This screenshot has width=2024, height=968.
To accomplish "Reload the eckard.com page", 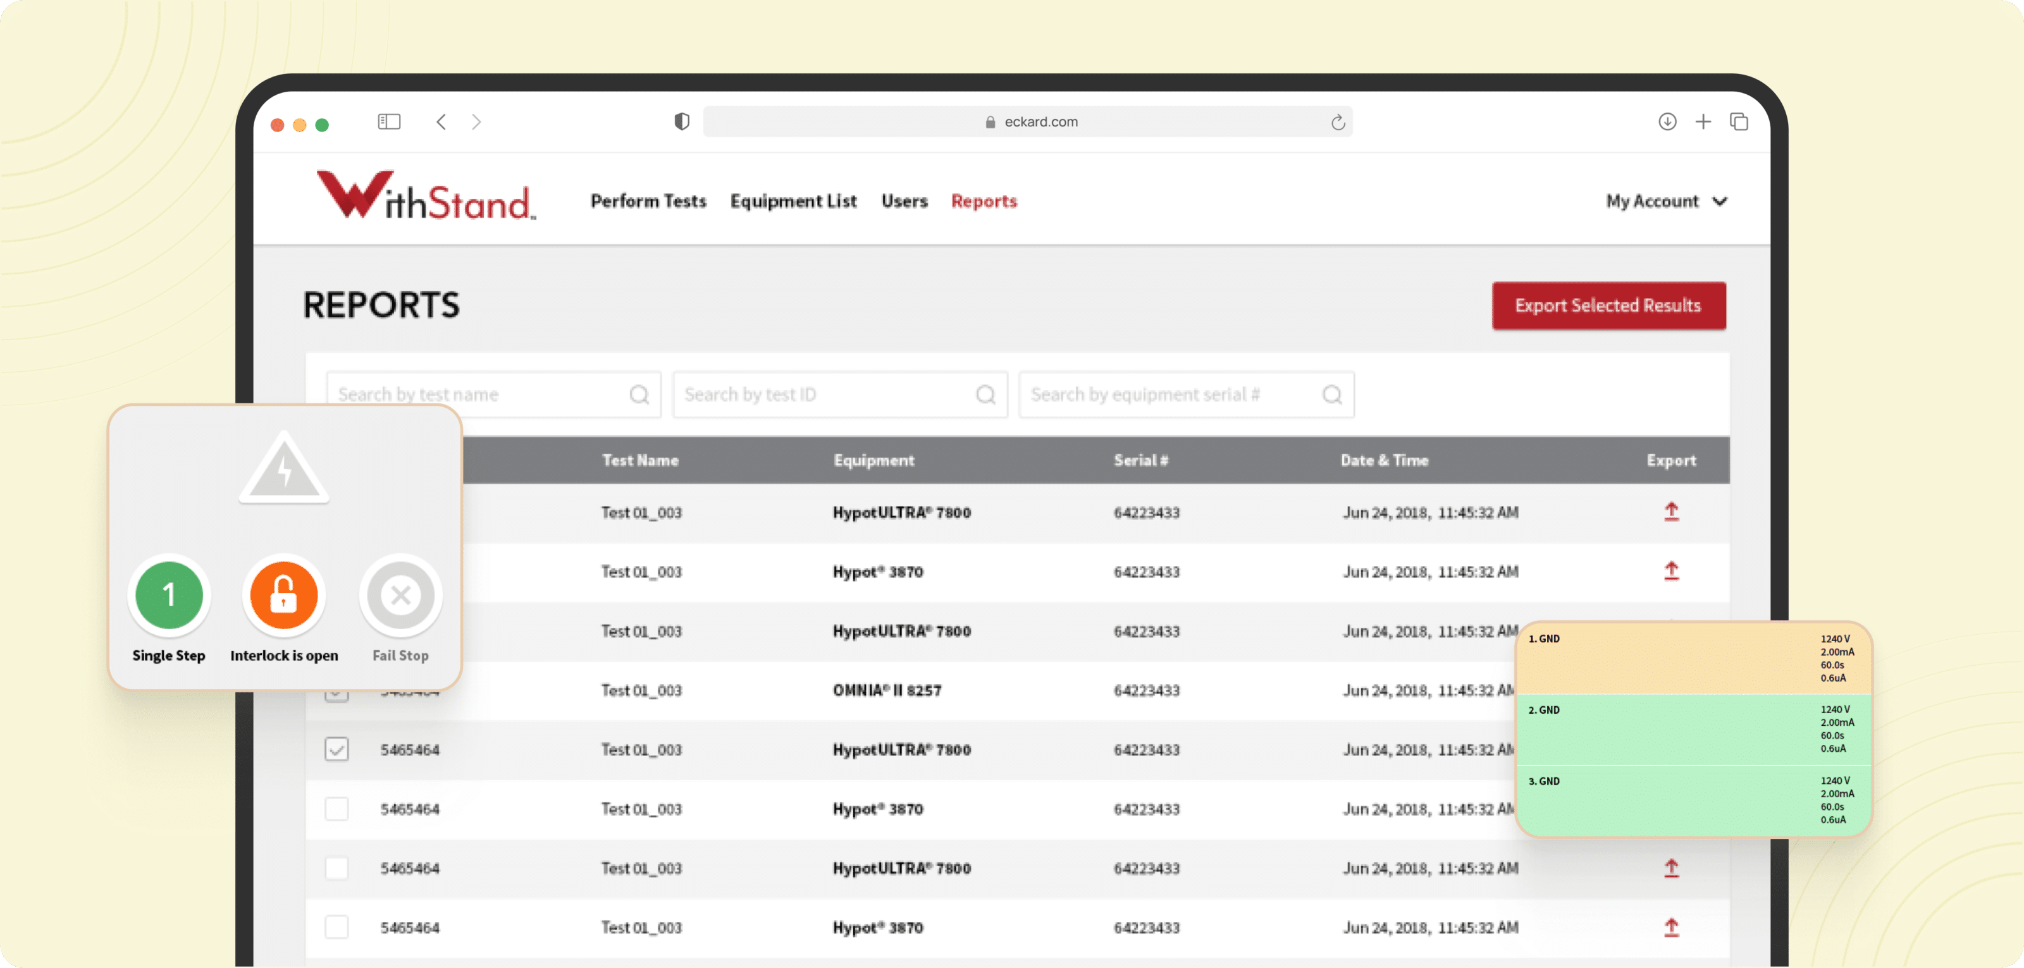I will (1338, 122).
